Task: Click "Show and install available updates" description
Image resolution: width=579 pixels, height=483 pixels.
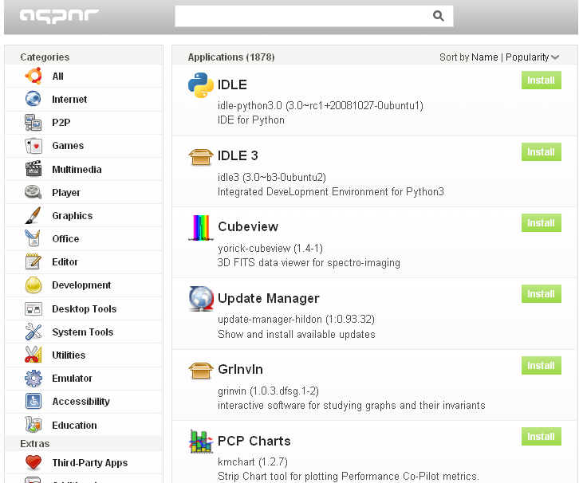Action: coord(297,334)
